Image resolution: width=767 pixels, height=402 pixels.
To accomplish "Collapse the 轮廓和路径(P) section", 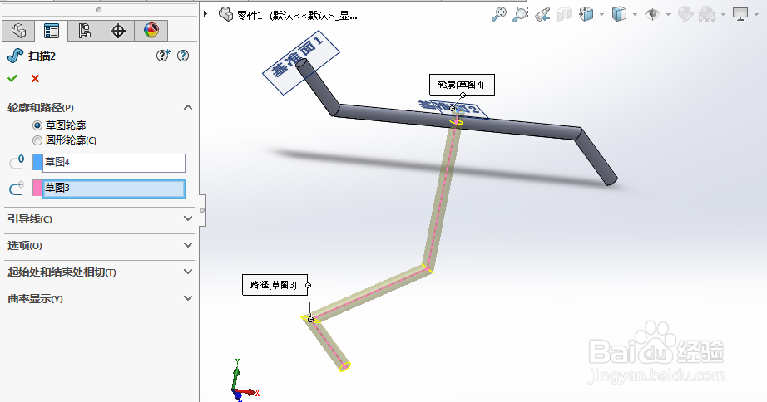I will [x=188, y=107].
